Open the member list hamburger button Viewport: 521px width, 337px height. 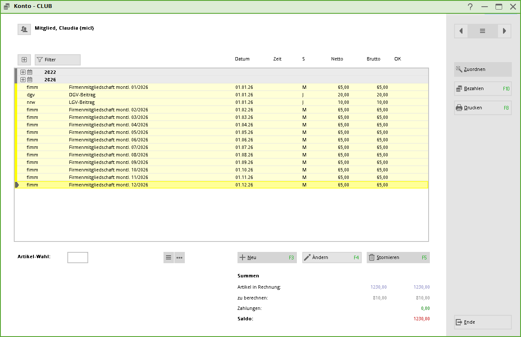[483, 31]
